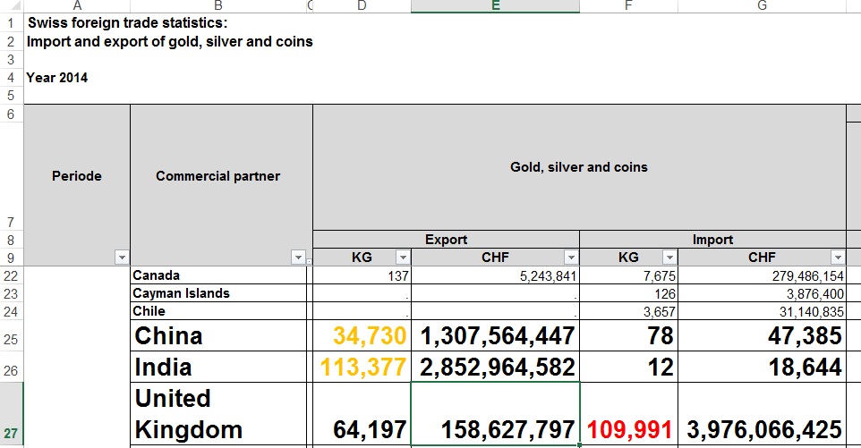Screen dimensions: 861x448
Task: Click the China cell
Action: pyautogui.click(x=168, y=336)
